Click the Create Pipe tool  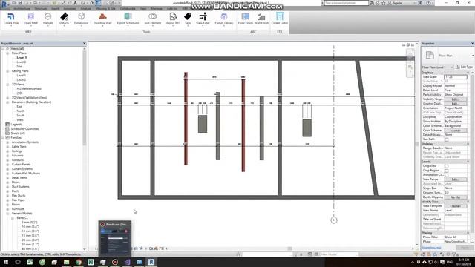11,19
